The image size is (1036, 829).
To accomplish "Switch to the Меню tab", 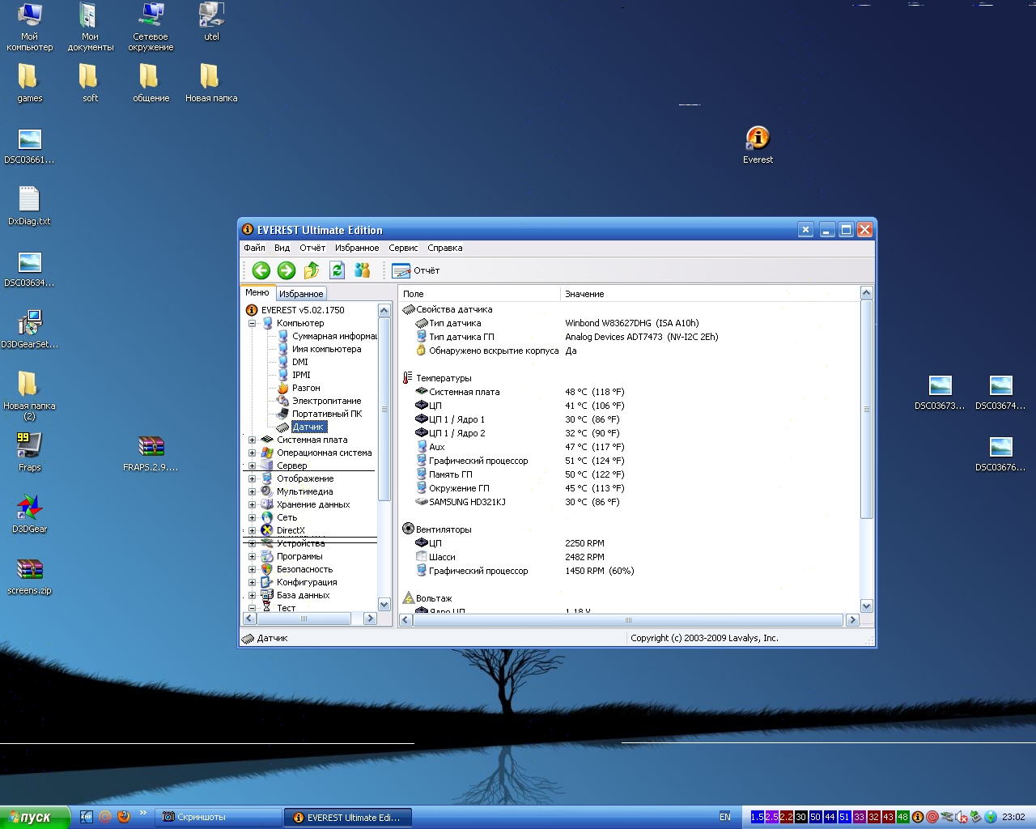I will click(257, 293).
